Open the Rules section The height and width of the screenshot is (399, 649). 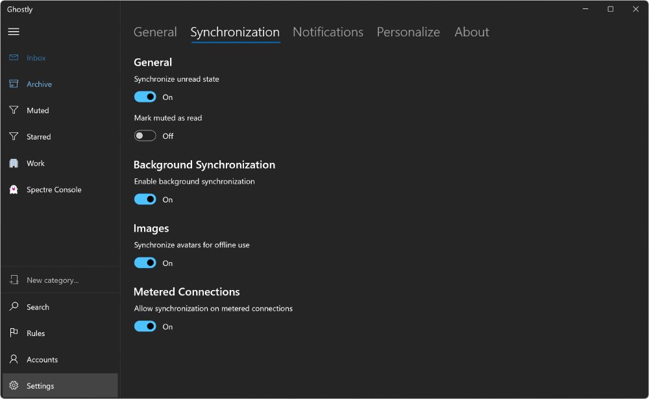(36, 333)
